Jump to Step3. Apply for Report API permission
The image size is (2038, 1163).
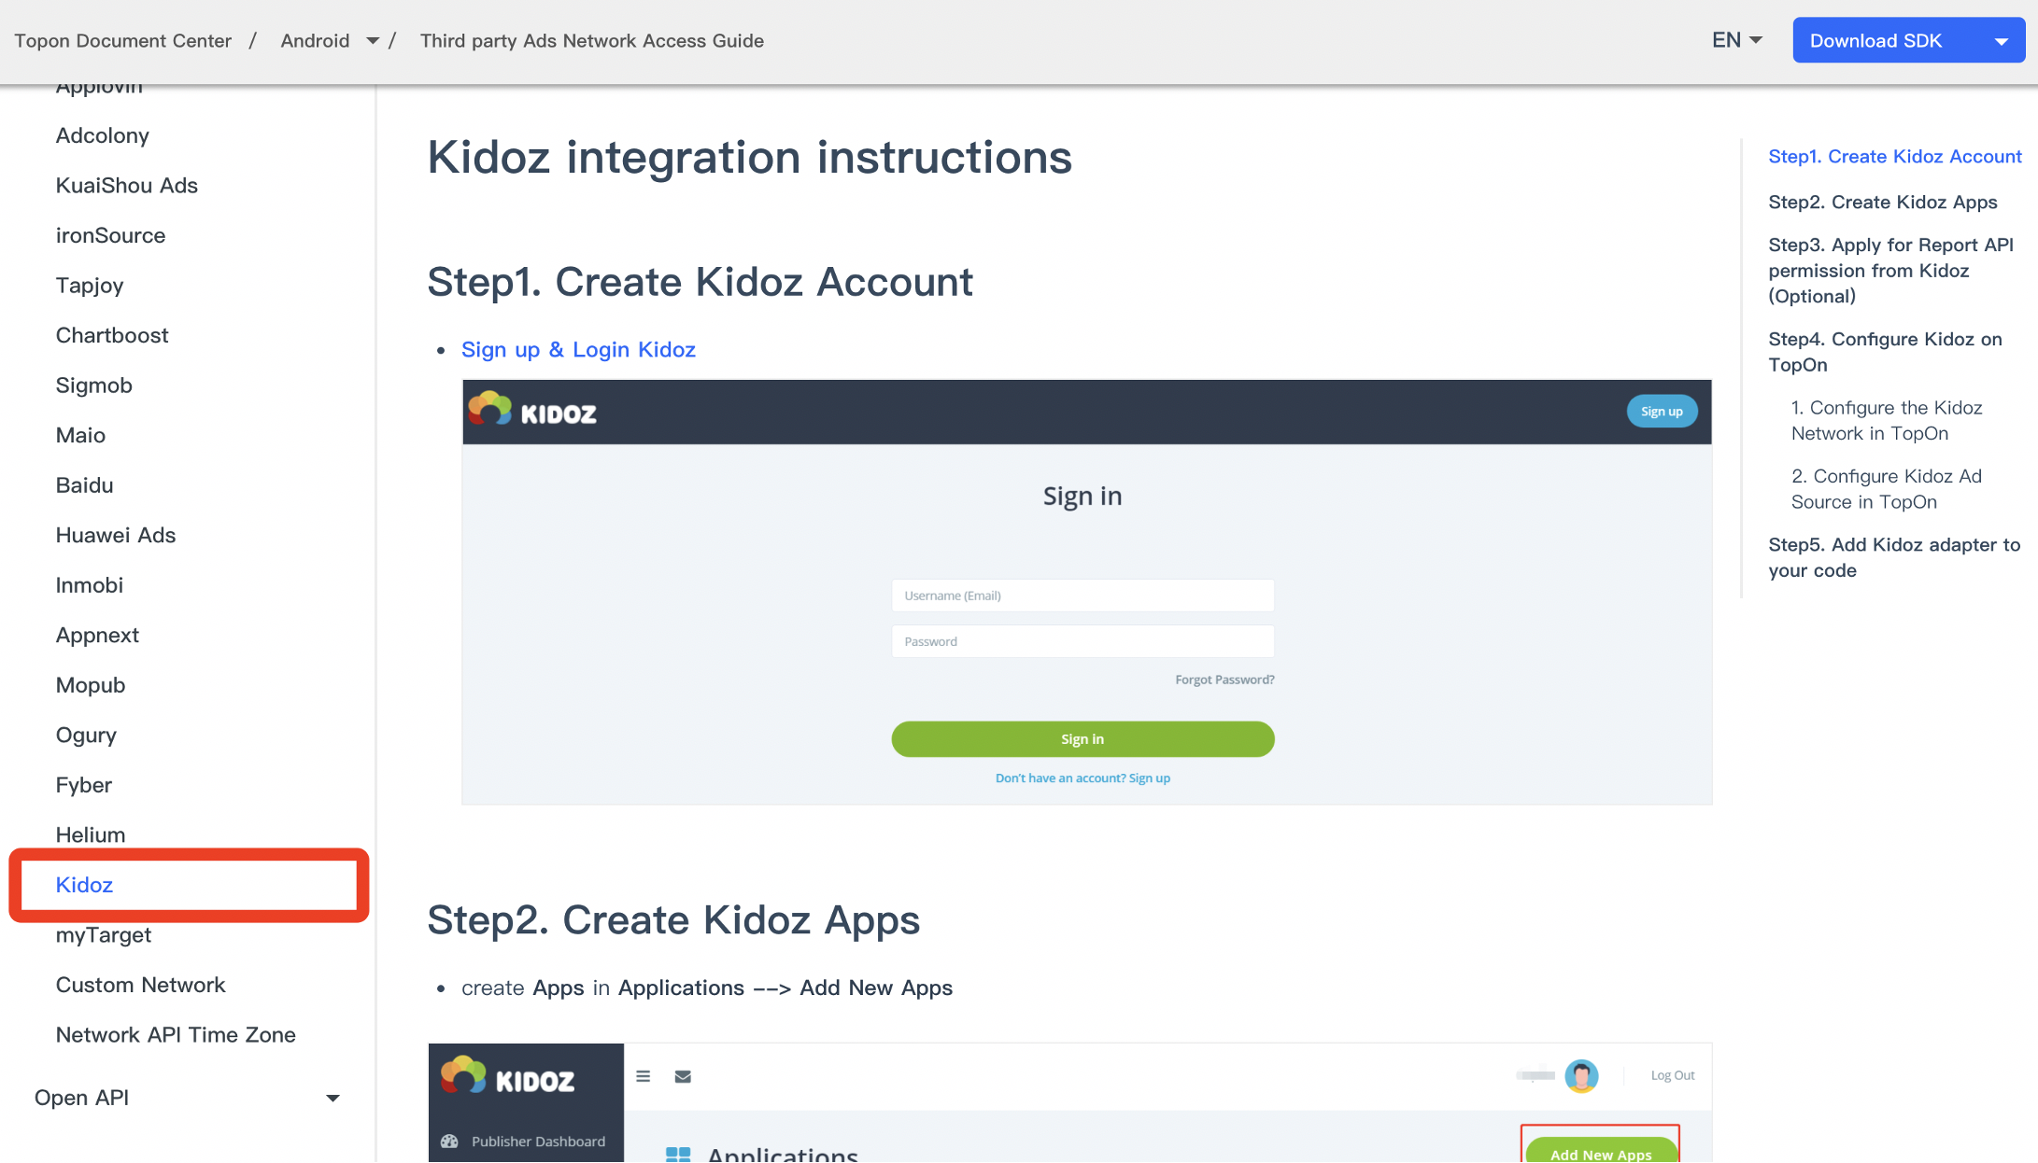pyautogui.click(x=1891, y=271)
